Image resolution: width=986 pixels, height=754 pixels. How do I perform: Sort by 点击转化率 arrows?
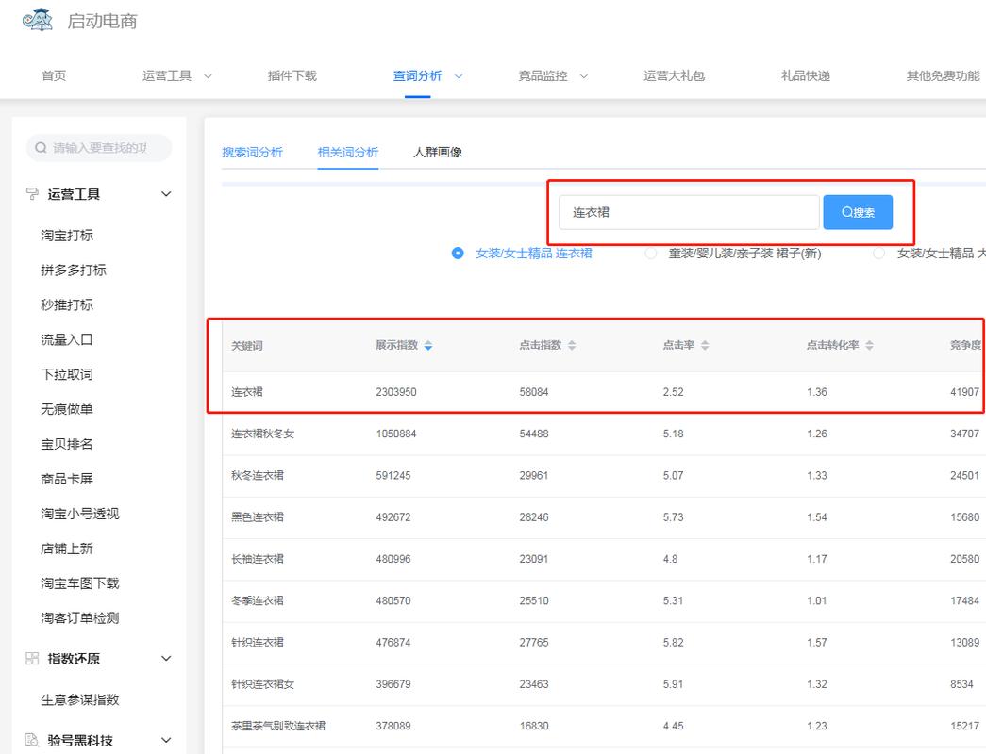pyautogui.click(x=869, y=345)
